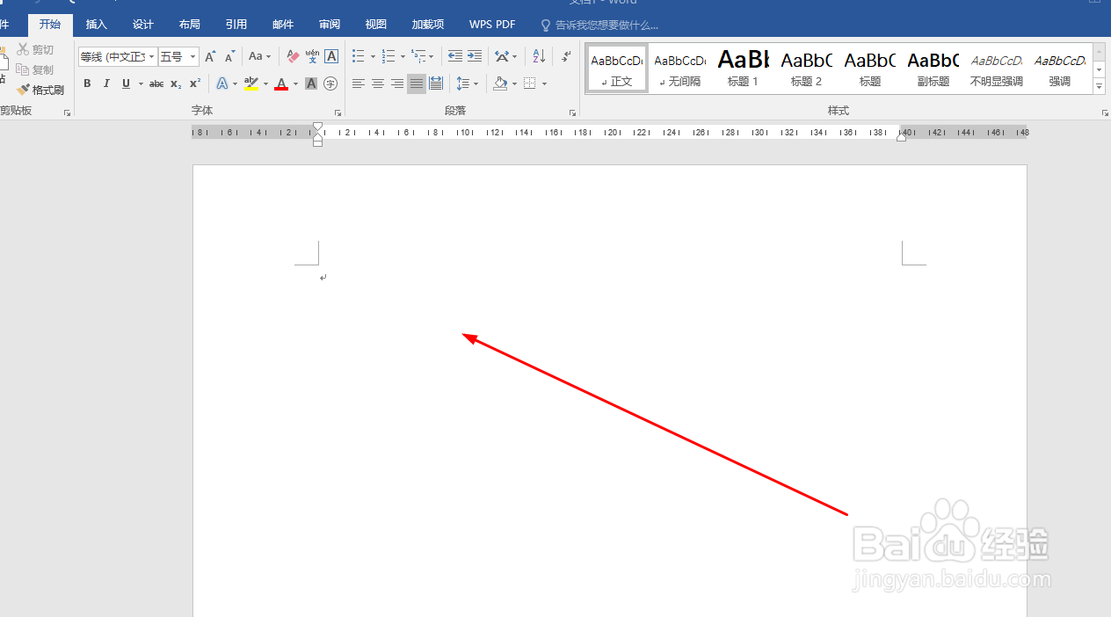Apply the 标题 1 (Heading 1) style
The width and height of the screenshot is (1111, 617).
tap(744, 69)
